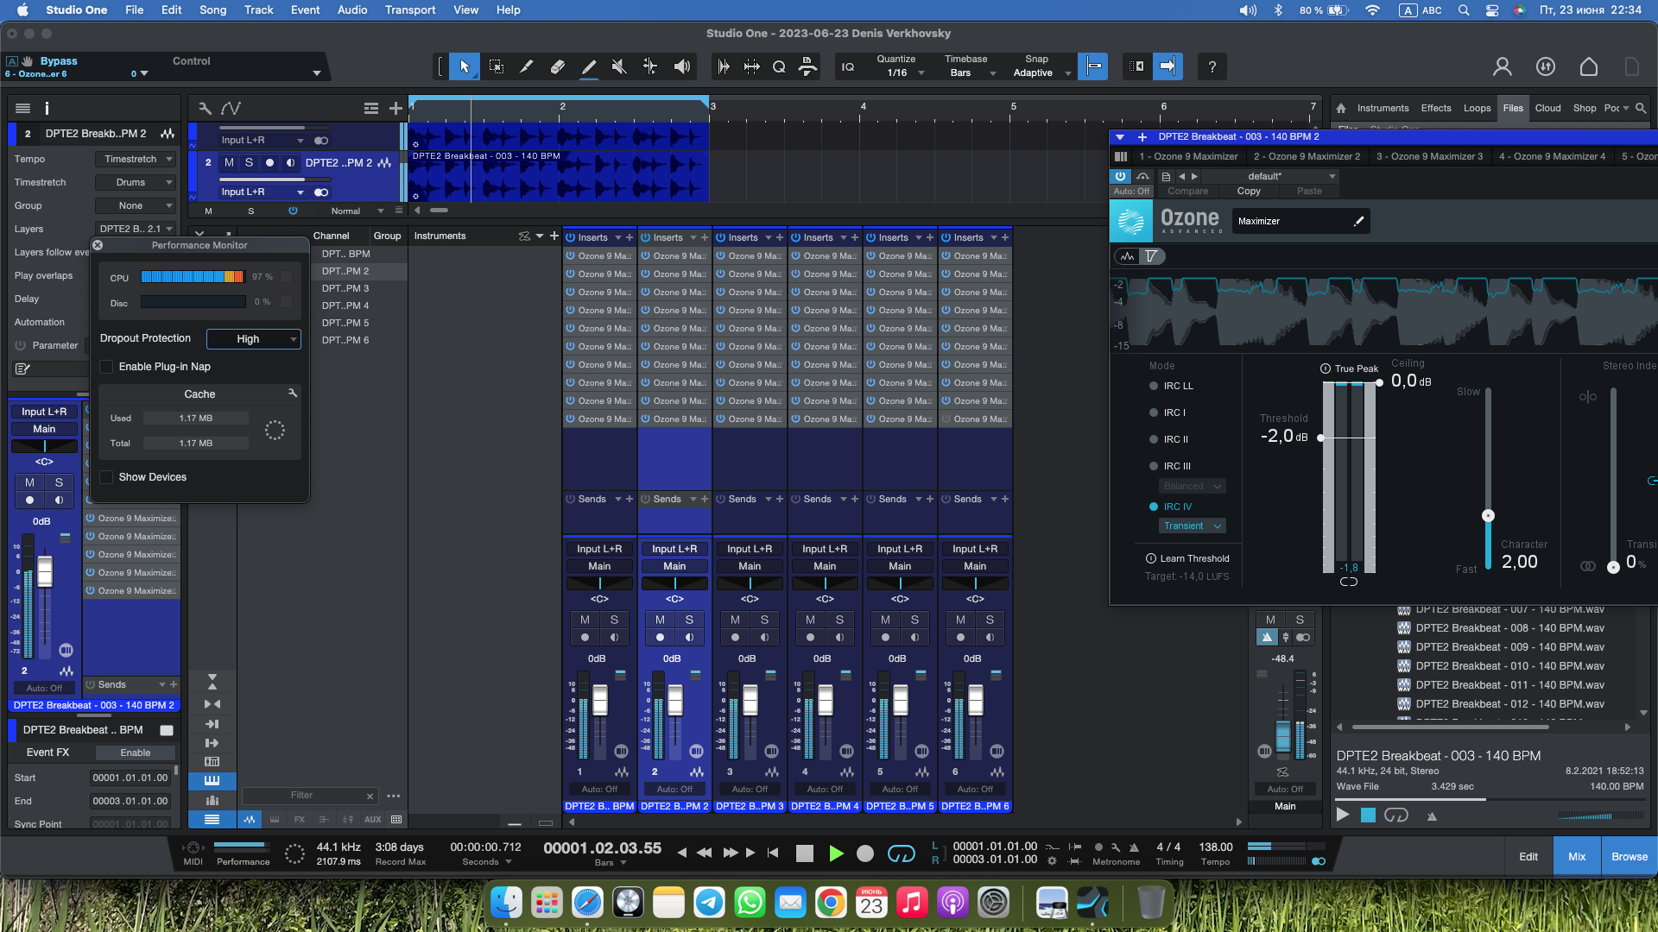Select the Paint tool

pos(588,66)
